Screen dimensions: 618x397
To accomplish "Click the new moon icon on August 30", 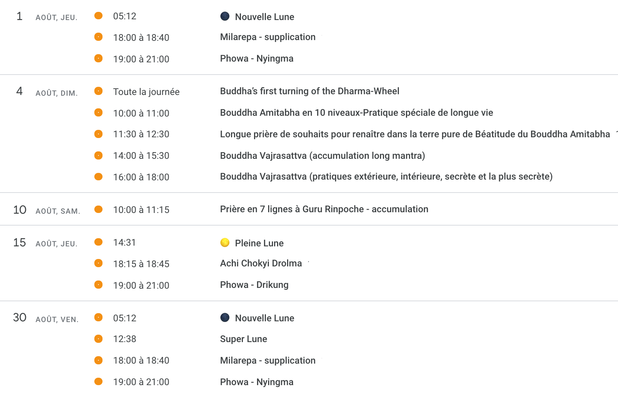I will 225,317.
